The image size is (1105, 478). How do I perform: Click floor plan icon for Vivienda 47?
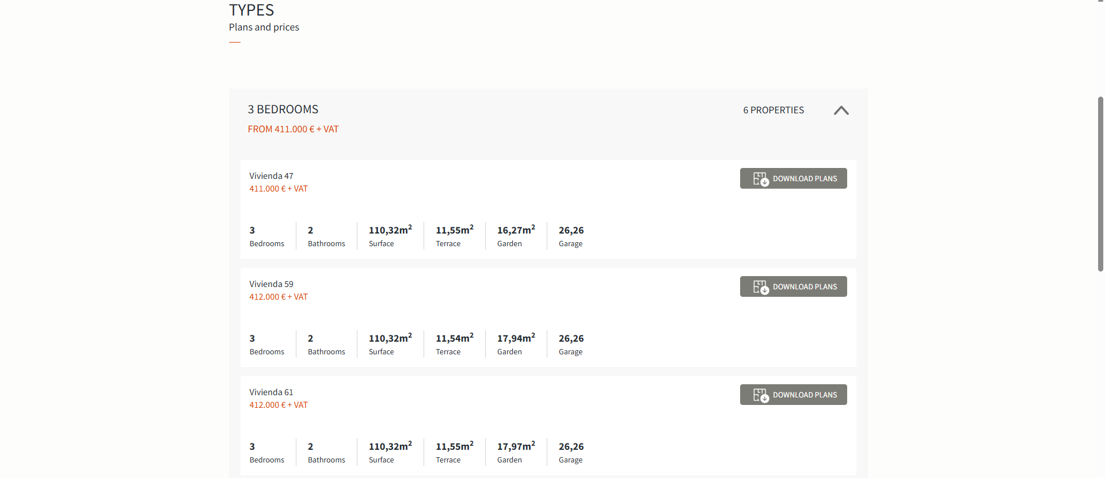pos(761,179)
